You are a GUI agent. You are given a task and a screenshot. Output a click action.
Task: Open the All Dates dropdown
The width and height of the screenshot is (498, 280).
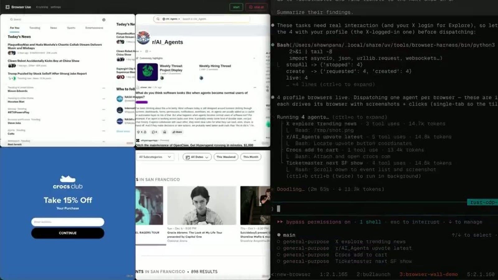tap(197, 157)
